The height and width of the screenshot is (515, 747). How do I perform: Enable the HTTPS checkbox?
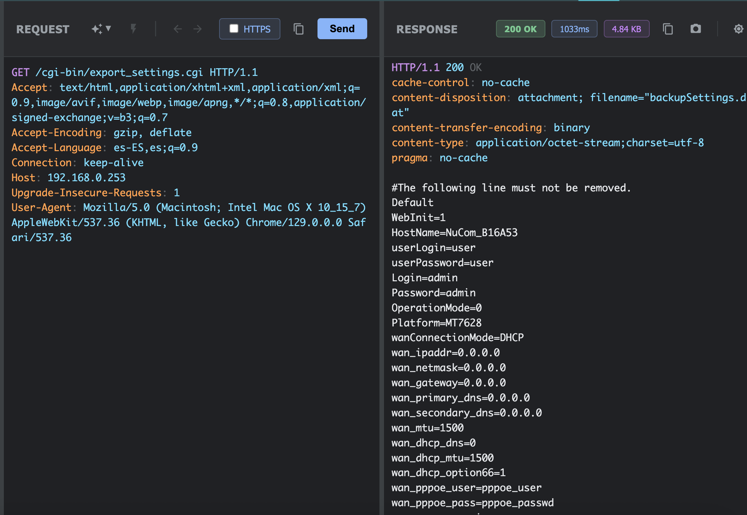(233, 29)
